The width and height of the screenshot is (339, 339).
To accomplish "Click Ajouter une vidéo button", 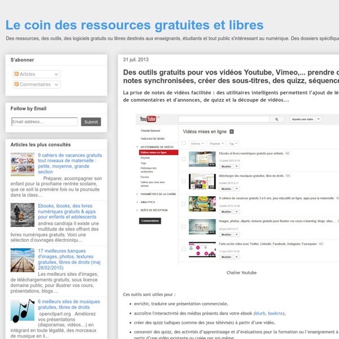I will click(302, 119).
